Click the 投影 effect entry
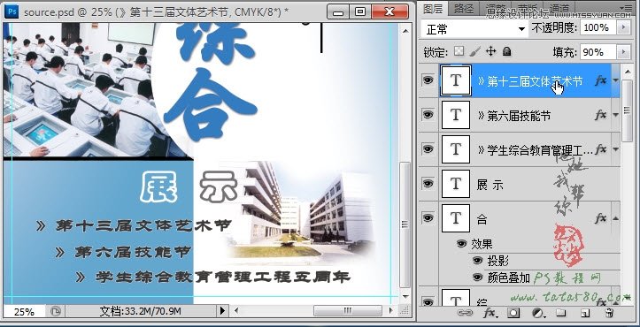640x327 pixels. tap(498, 261)
